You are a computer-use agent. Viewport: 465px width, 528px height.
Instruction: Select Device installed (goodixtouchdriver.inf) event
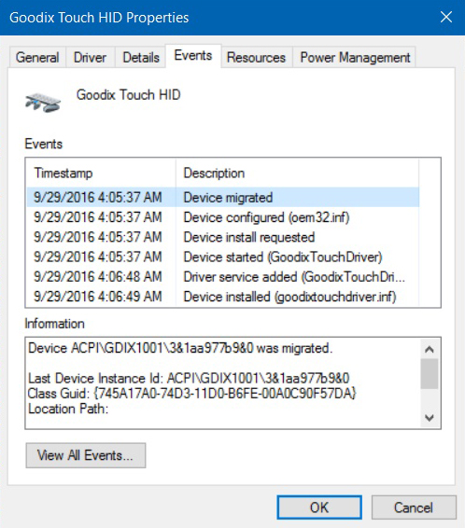[x=223, y=297]
